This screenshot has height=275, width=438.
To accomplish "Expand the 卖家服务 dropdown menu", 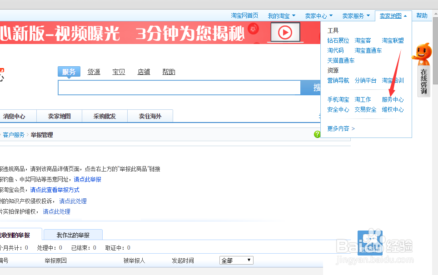I will (x=356, y=16).
